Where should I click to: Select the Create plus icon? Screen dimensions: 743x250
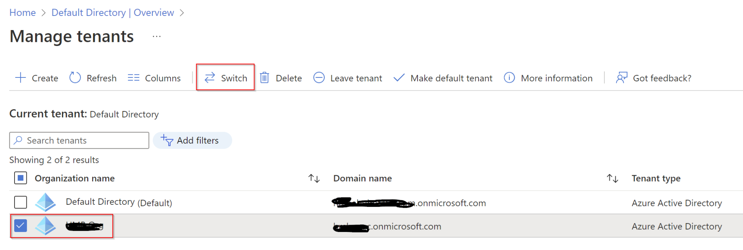(x=20, y=78)
